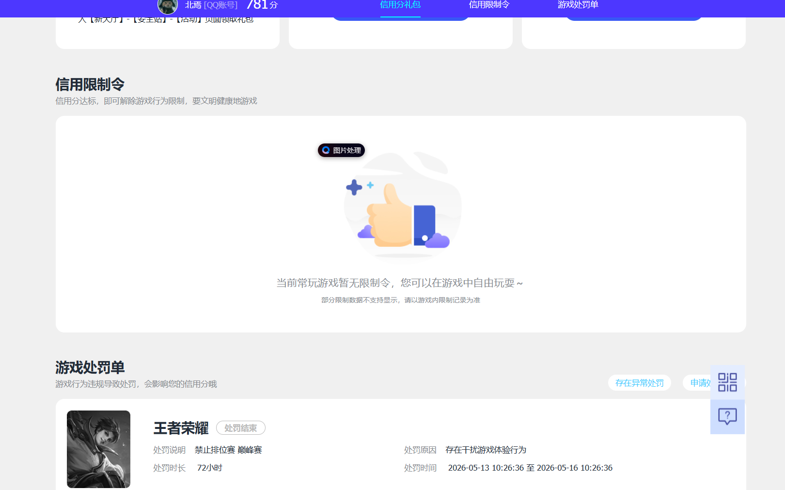Click the 72小时 penalty duration value
Image resolution: width=785 pixels, height=490 pixels.
(x=210, y=468)
